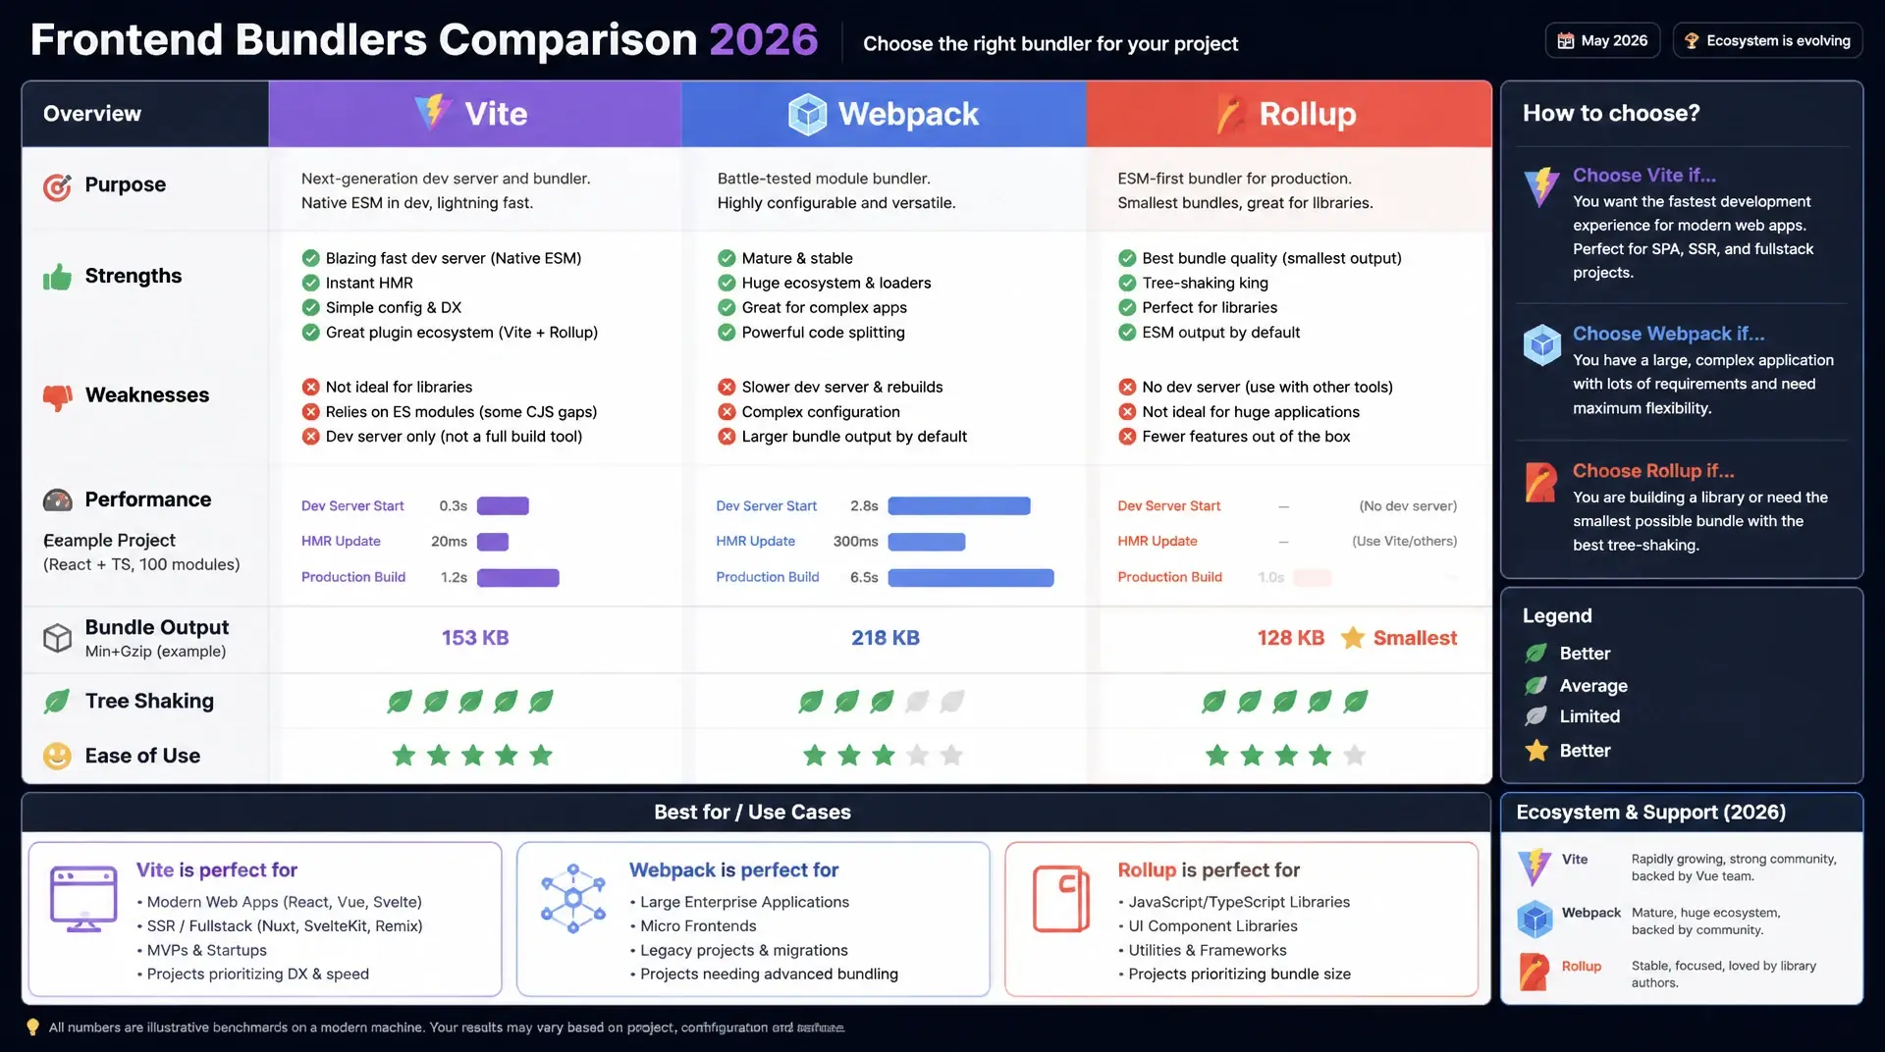This screenshot has height=1052, width=1885.
Task: Click the red X beside Not ideal for libraries
Action: 310,387
